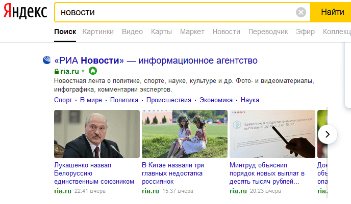This screenshot has width=351, height=204.
Task: Open the «РИА Новости» result title
Action: point(156,61)
